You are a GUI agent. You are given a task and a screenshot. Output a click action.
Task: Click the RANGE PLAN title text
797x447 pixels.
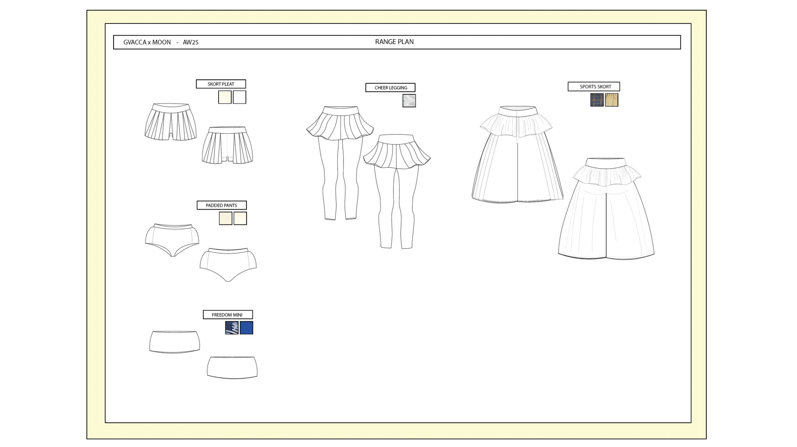tap(394, 42)
